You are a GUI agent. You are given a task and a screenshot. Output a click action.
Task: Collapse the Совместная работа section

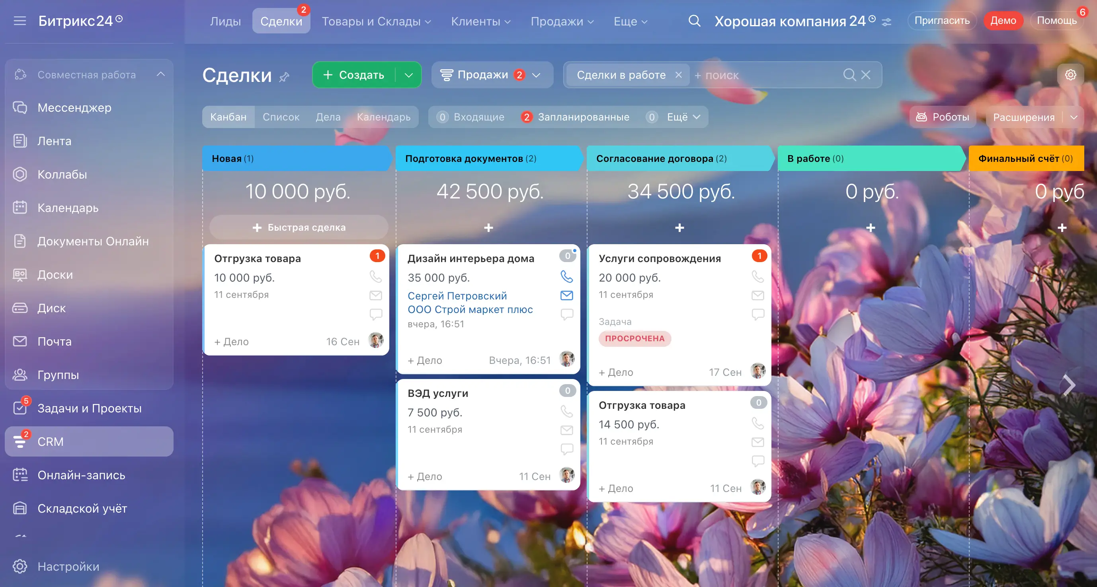point(160,74)
